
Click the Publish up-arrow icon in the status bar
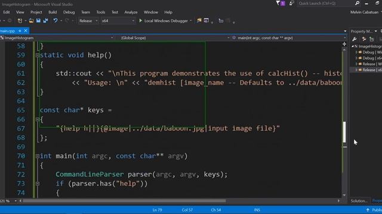coord(368,210)
